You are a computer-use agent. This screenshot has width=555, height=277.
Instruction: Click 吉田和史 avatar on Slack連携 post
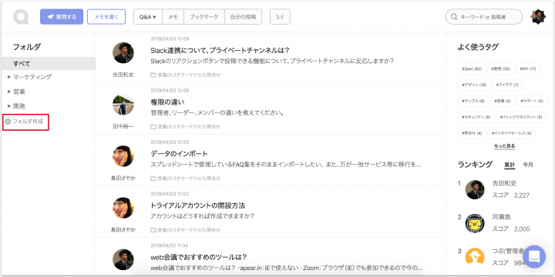pos(123,53)
